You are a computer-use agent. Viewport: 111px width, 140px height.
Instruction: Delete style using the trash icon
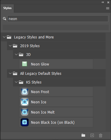pyautogui.click(x=100, y=135)
